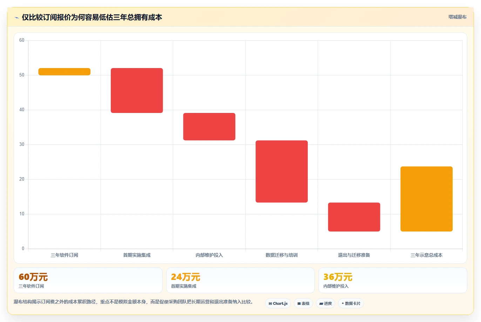Screen dimensions: 481x322
Task: Click the x-axis label 三年软件订阅
Action: [65, 255]
